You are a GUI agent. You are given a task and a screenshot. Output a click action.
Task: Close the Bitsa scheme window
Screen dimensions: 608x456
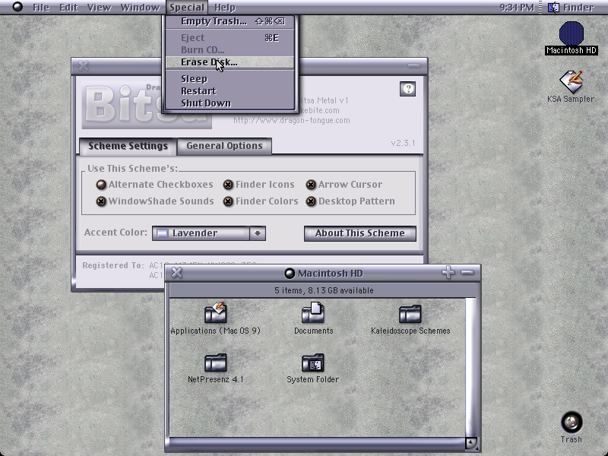point(83,65)
